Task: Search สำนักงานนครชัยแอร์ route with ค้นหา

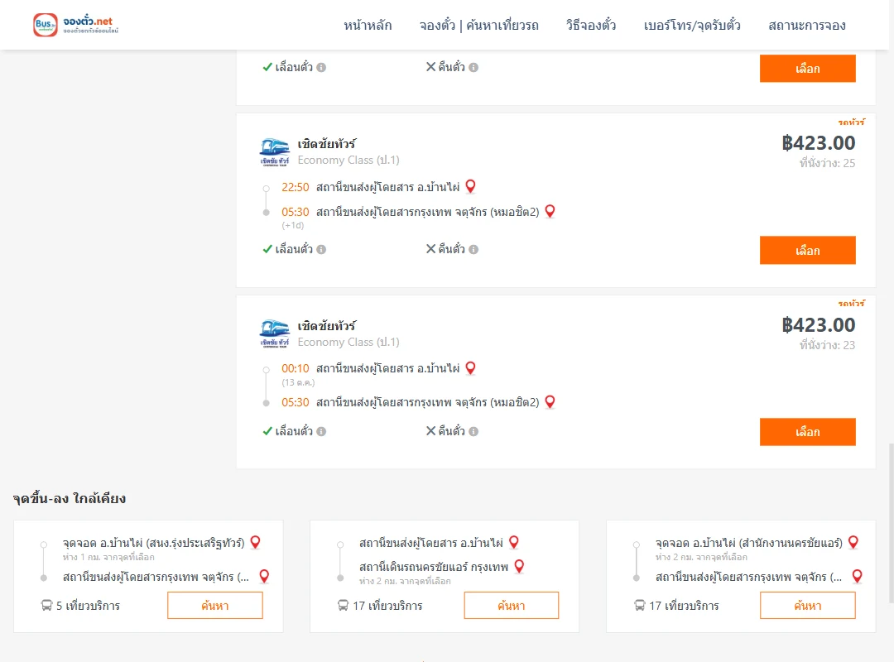Action: point(807,606)
